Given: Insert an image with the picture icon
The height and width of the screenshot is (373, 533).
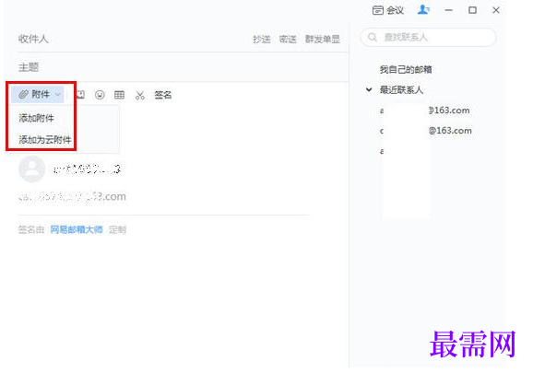Looking at the screenshot, I should 80,95.
